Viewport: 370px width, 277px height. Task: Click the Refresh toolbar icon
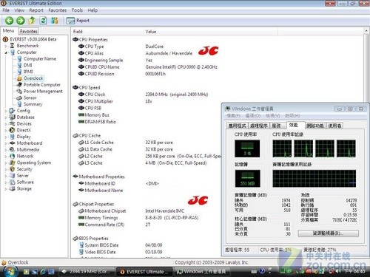click(43, 21)
